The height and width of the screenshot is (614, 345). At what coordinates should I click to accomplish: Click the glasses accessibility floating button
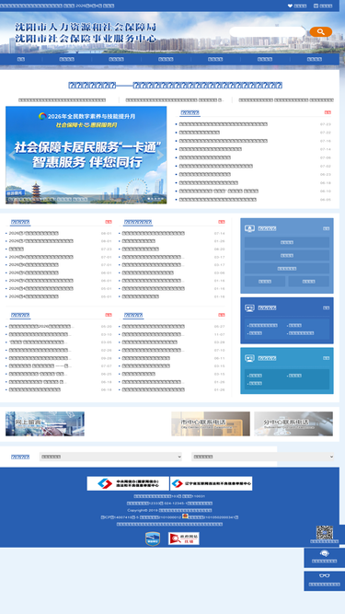point(324,581)
